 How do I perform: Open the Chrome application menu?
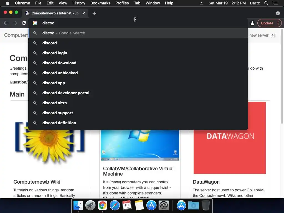click(22, 3)
